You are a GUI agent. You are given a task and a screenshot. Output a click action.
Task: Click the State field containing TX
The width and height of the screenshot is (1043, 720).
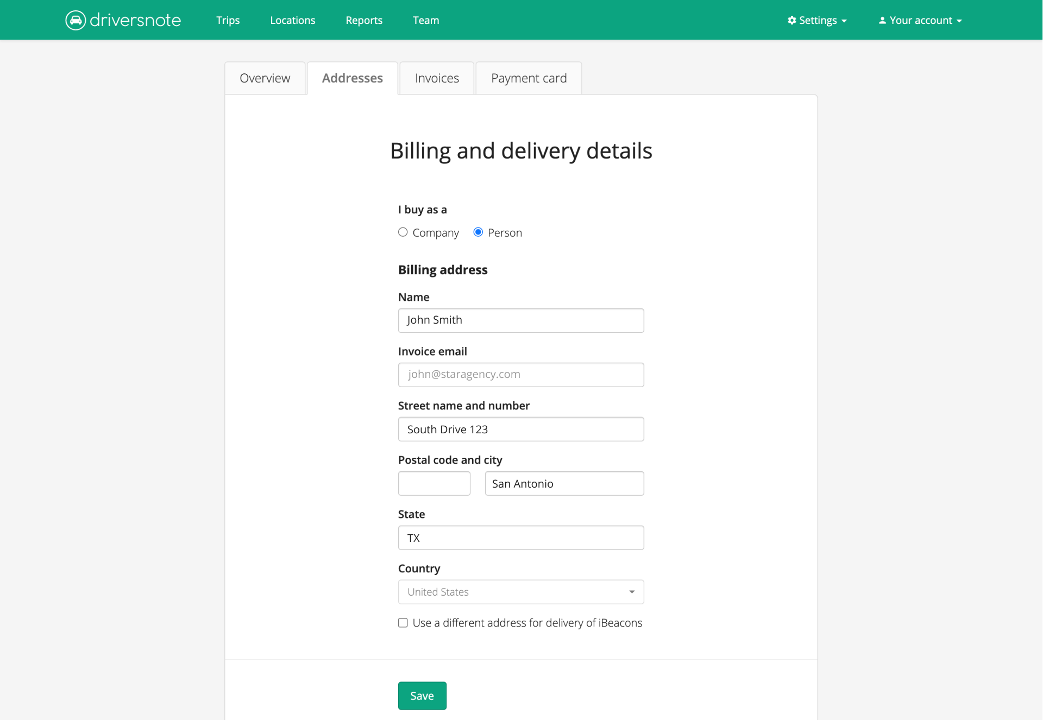[x=521, y=538]
